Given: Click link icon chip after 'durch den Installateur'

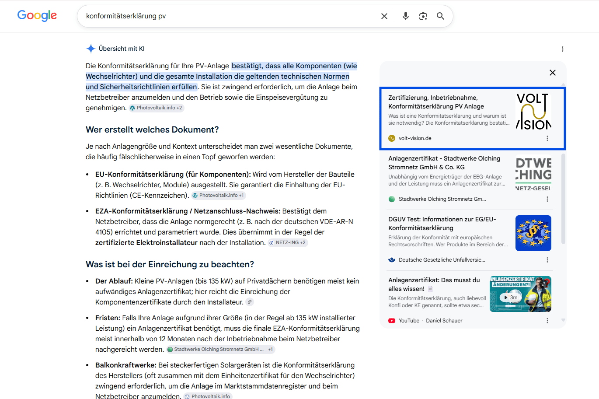Looking at the screenshot, I should [249, 302].
